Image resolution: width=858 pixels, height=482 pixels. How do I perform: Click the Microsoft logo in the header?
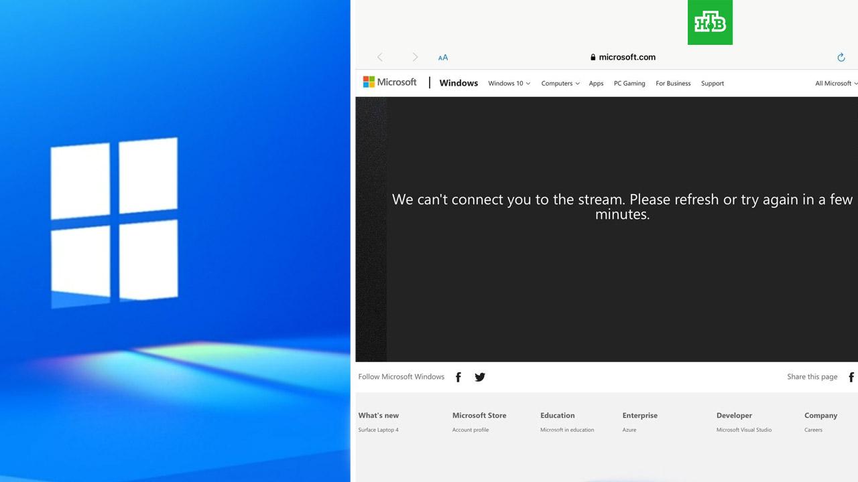[x=389, y=82]
